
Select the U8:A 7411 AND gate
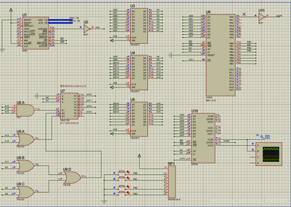point(25,110)
